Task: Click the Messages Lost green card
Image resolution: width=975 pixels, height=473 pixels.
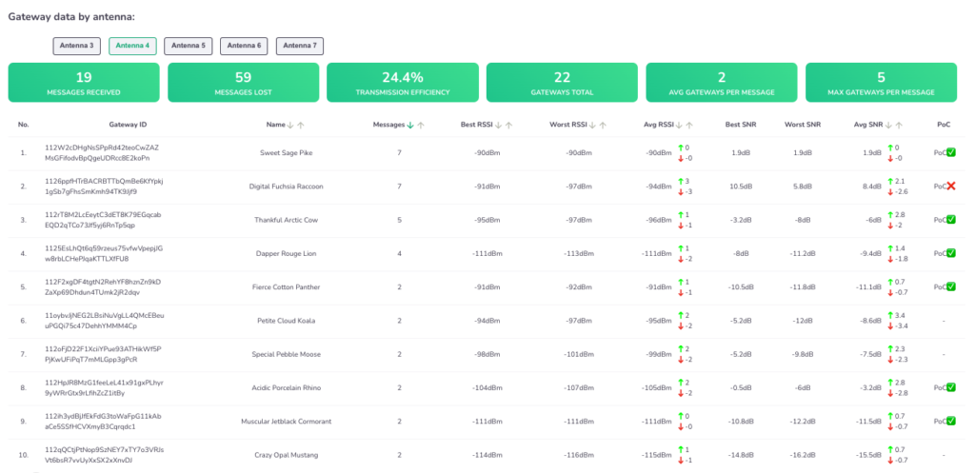Action: 243,83
